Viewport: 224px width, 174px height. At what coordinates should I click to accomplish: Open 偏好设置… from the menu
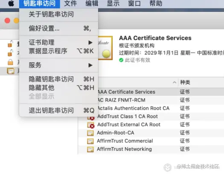(59, 29)
